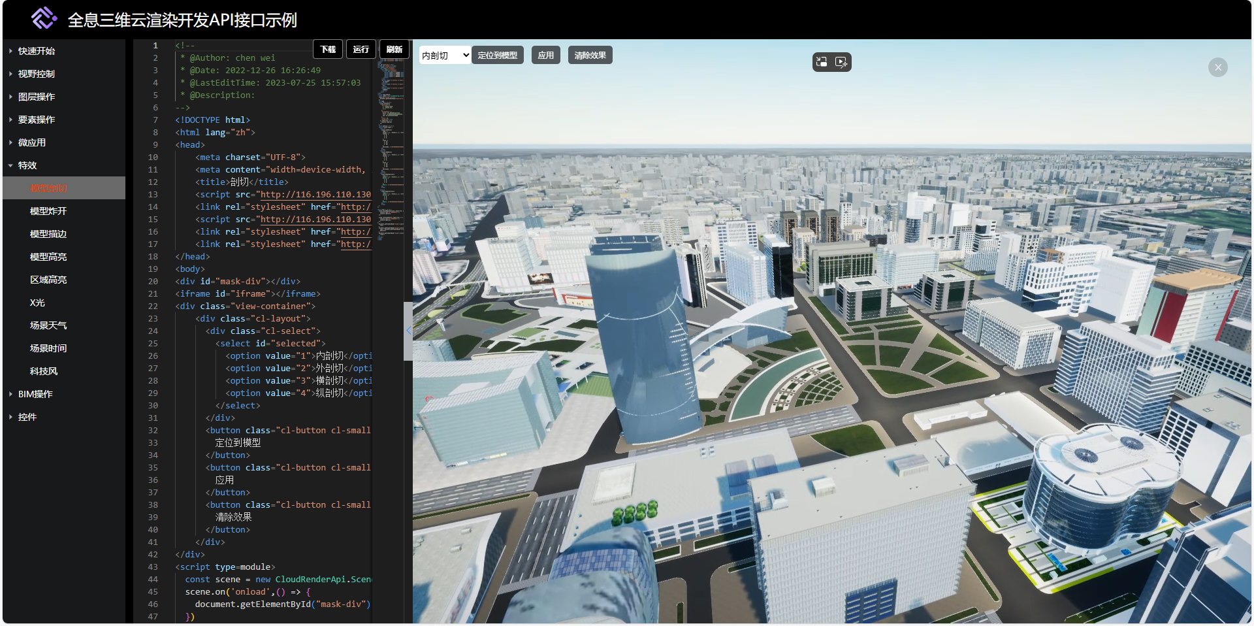
Task: Click the panel collapse arrow beside the code editor
Action: (x=408, y=331)
